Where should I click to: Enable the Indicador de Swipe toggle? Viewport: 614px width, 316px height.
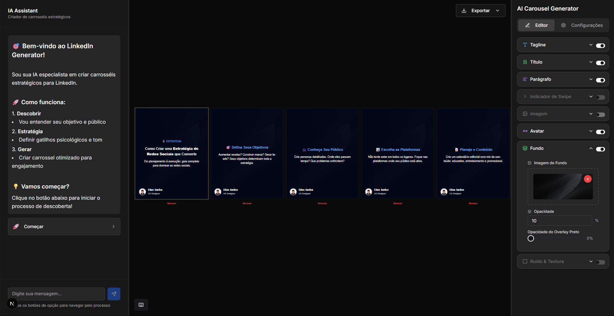[x=600, y=97]
